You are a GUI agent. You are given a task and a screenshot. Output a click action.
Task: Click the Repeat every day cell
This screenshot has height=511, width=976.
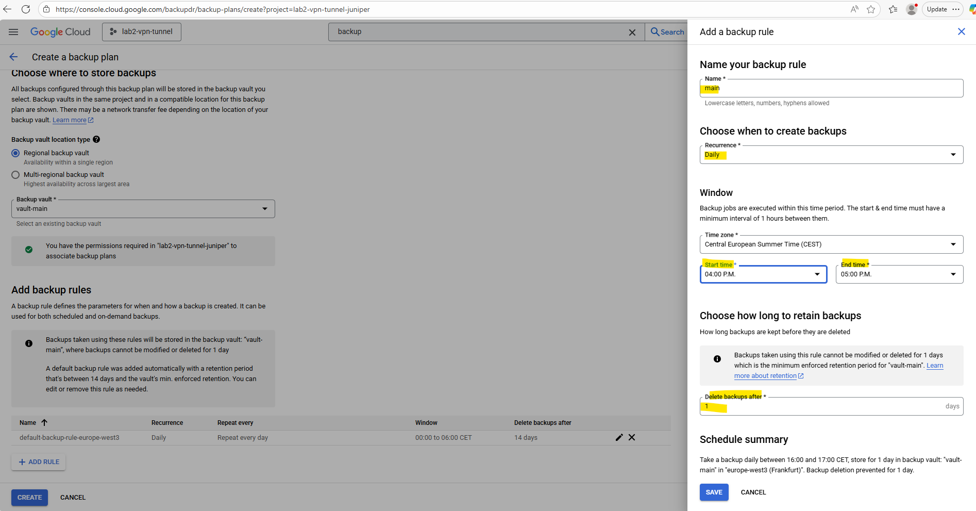(x=243, y=438)
